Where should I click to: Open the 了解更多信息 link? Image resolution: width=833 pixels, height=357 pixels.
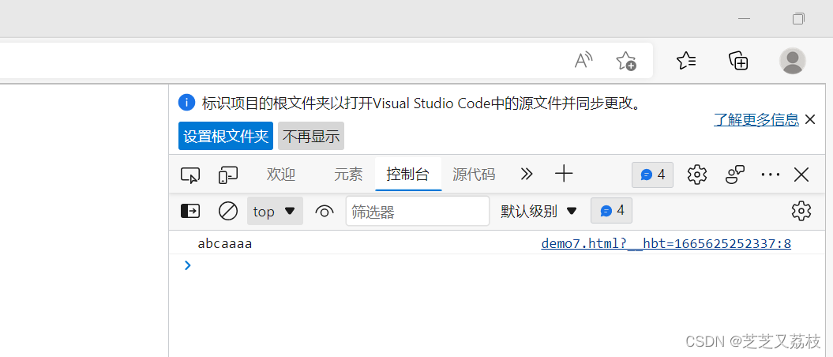click(x=756, y=119)
